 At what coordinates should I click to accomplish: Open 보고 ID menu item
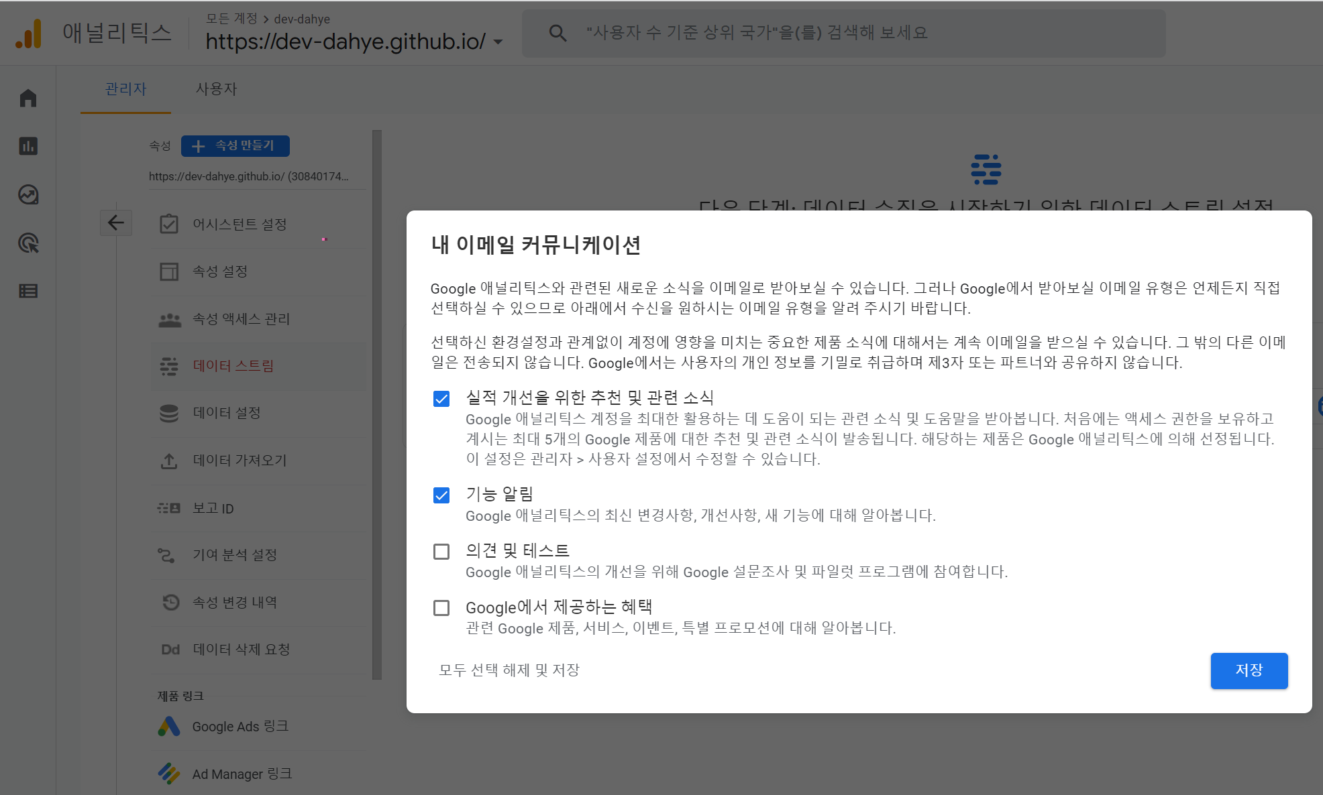(x=258, y=508)
